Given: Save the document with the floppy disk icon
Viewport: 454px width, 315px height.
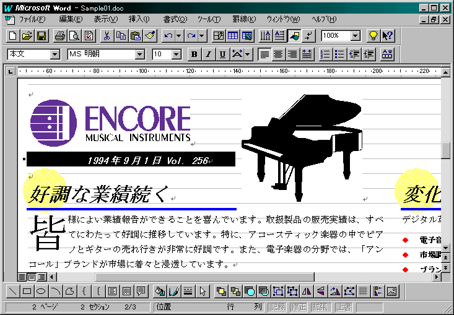Looking at the screenshot, I should tap(41, 36).
